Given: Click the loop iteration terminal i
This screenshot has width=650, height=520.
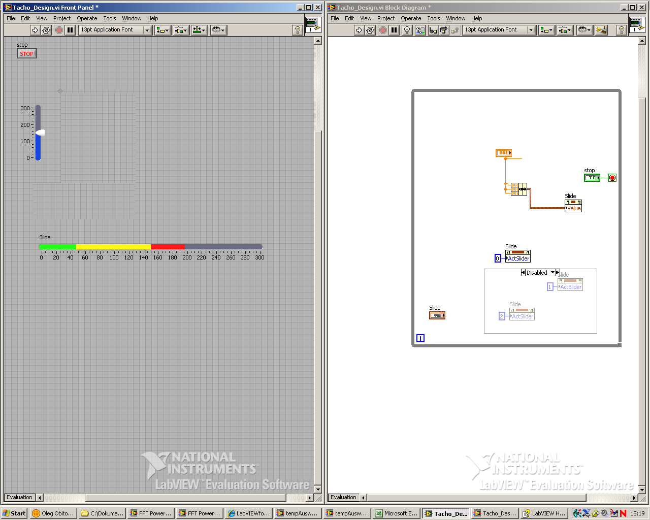Looking at the screenshot, I should point(420,338).
